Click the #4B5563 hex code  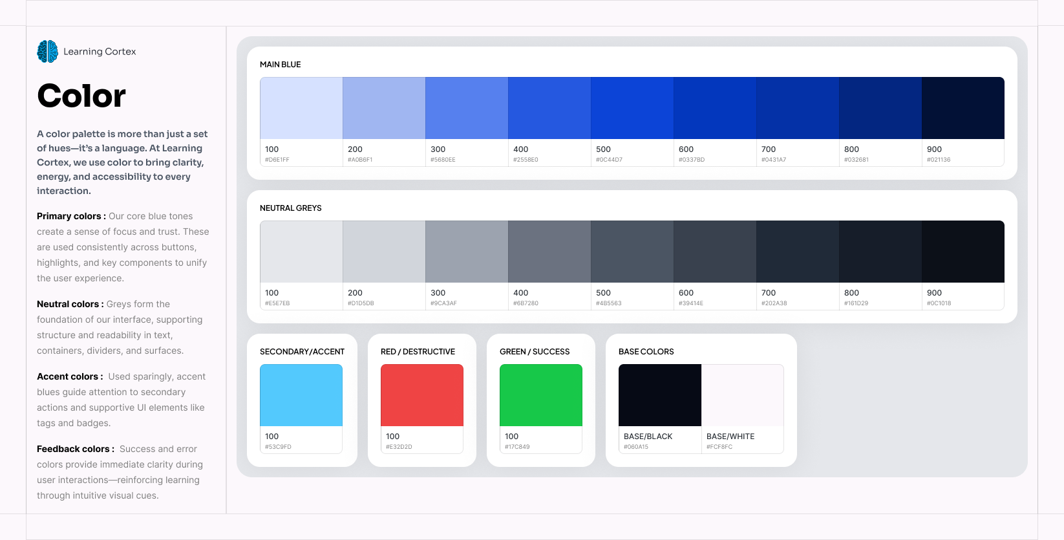(x=609, y=303)
